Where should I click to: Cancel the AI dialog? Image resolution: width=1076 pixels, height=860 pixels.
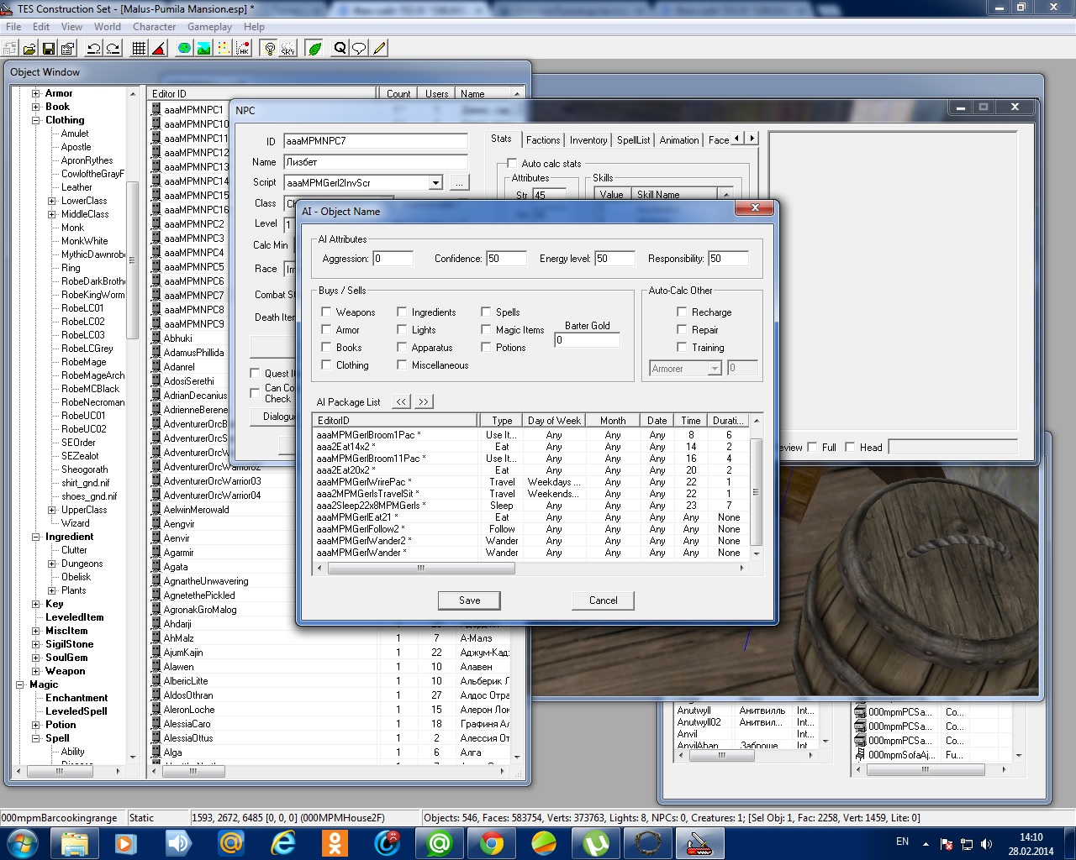[x=603, y=600]
